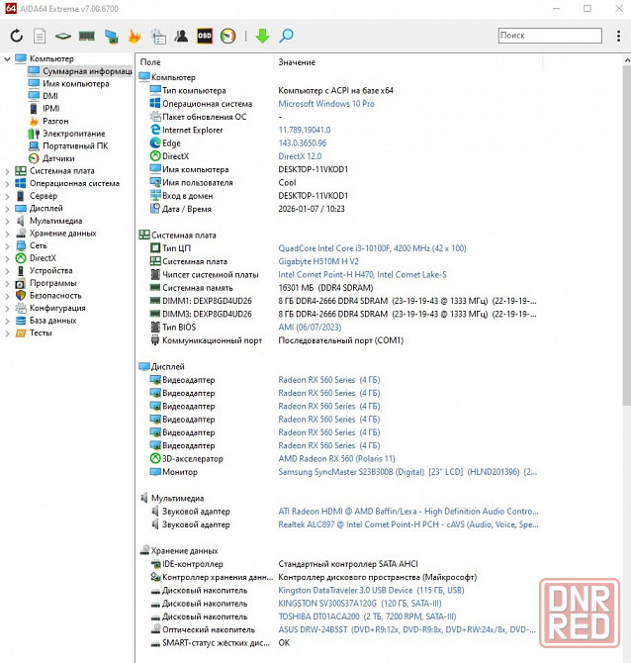Screen dimensions: 631x663
Task: Click into the Поиск search field
Action: pyautogui.click(x=548, y=36)
